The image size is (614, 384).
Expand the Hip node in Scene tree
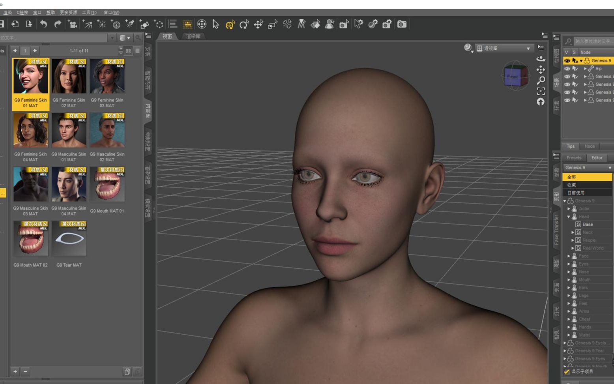(585, 69)
